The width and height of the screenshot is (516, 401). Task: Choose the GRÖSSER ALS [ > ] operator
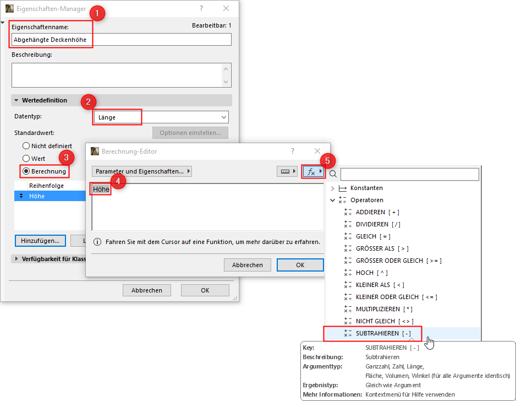click(x=382, y=248)
